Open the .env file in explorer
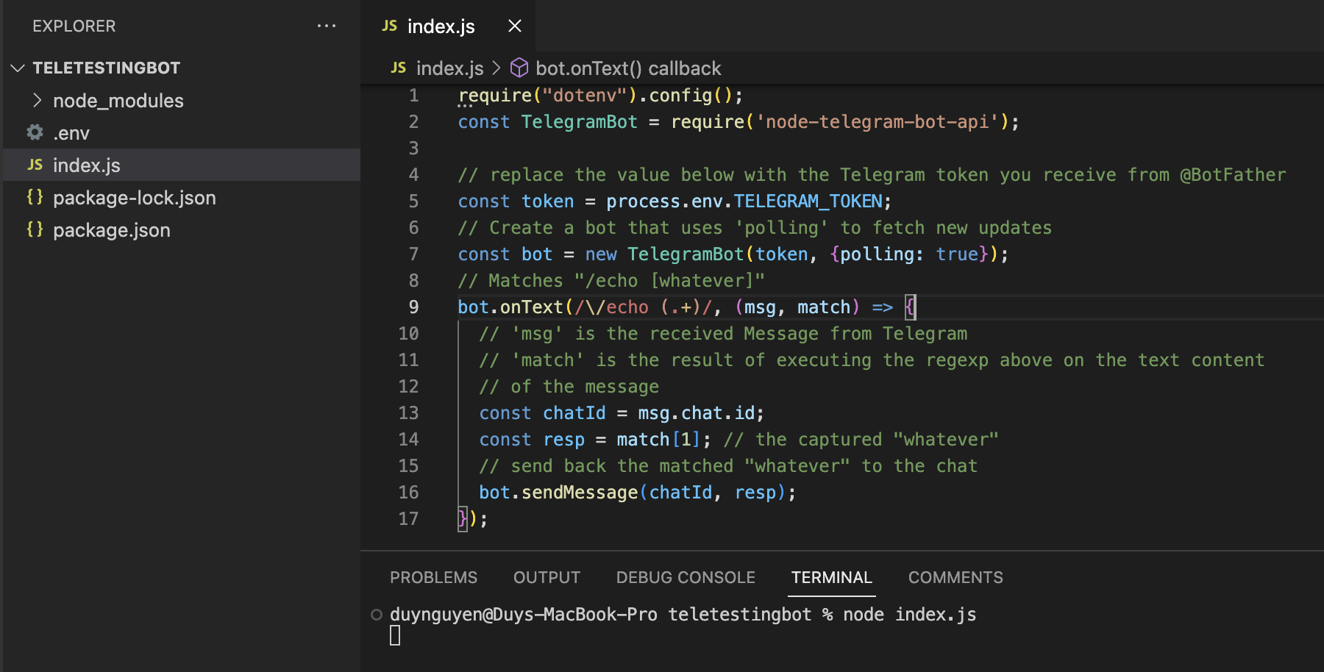Screen dimensions: 1324x672 pos(71,133)
